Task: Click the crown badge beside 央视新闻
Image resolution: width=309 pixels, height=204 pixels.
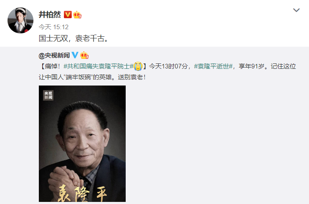Action: [84, 55]
